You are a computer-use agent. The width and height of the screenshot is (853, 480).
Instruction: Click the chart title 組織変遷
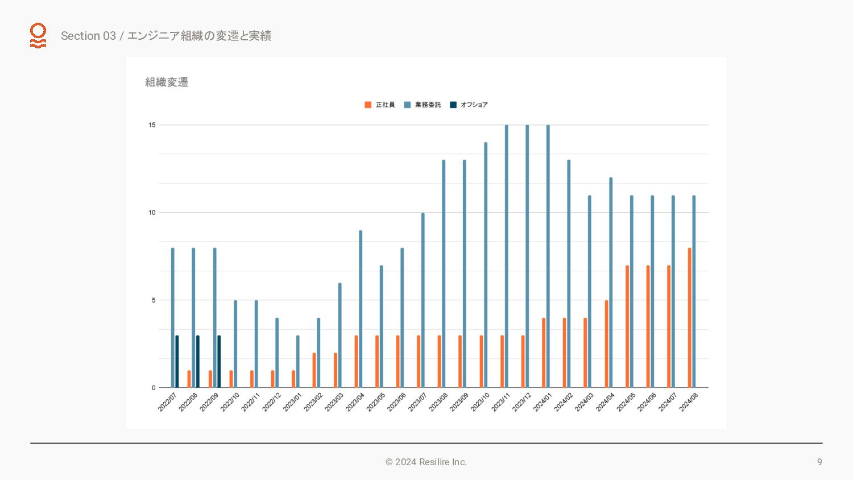[x=167, y=82]
